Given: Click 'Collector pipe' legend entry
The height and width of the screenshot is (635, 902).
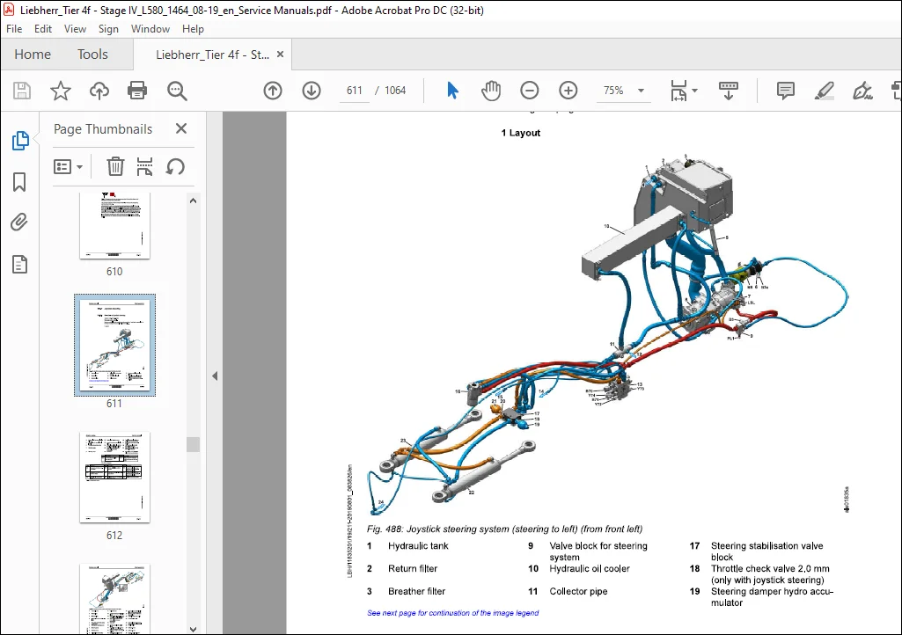Looking at the screenshot, I should coord(578,591).
